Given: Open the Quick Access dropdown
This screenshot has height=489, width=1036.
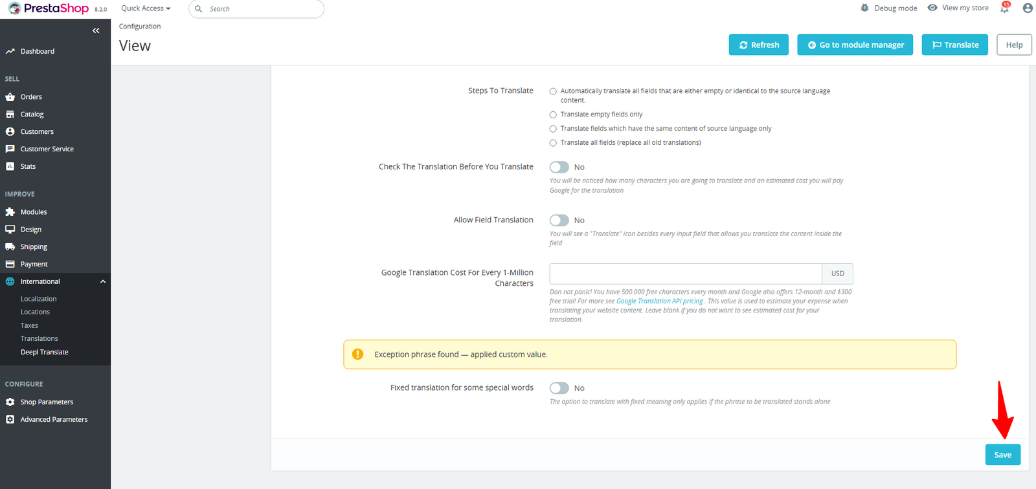Looking at the screenshot, I should tap(146, 8).
